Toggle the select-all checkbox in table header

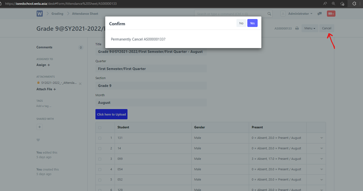[100, 128]
